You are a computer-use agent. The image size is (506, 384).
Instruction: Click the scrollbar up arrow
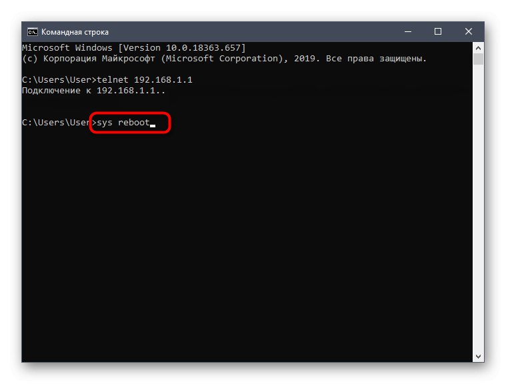click(x=478, y=48)
